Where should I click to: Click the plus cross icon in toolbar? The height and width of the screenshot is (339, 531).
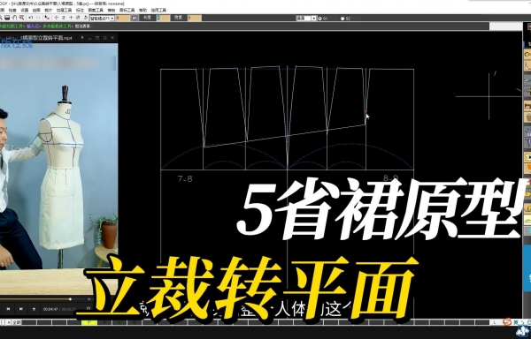71,18
